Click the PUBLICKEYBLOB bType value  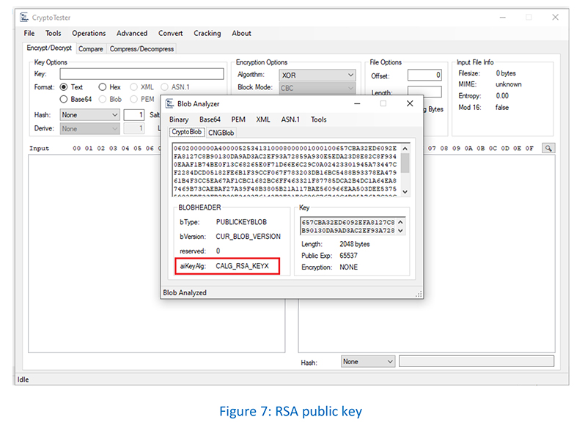(241, 222)
